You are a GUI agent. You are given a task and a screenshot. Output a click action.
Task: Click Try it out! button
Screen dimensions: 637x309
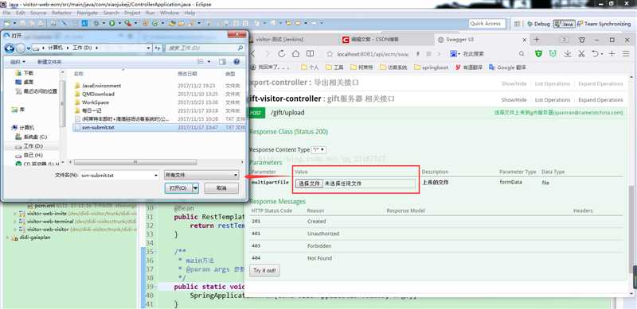(264, 271)
